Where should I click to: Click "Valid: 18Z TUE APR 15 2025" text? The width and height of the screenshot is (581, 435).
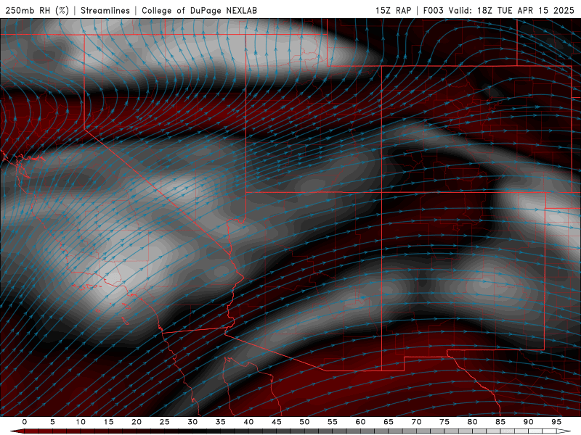coord(512,10)
